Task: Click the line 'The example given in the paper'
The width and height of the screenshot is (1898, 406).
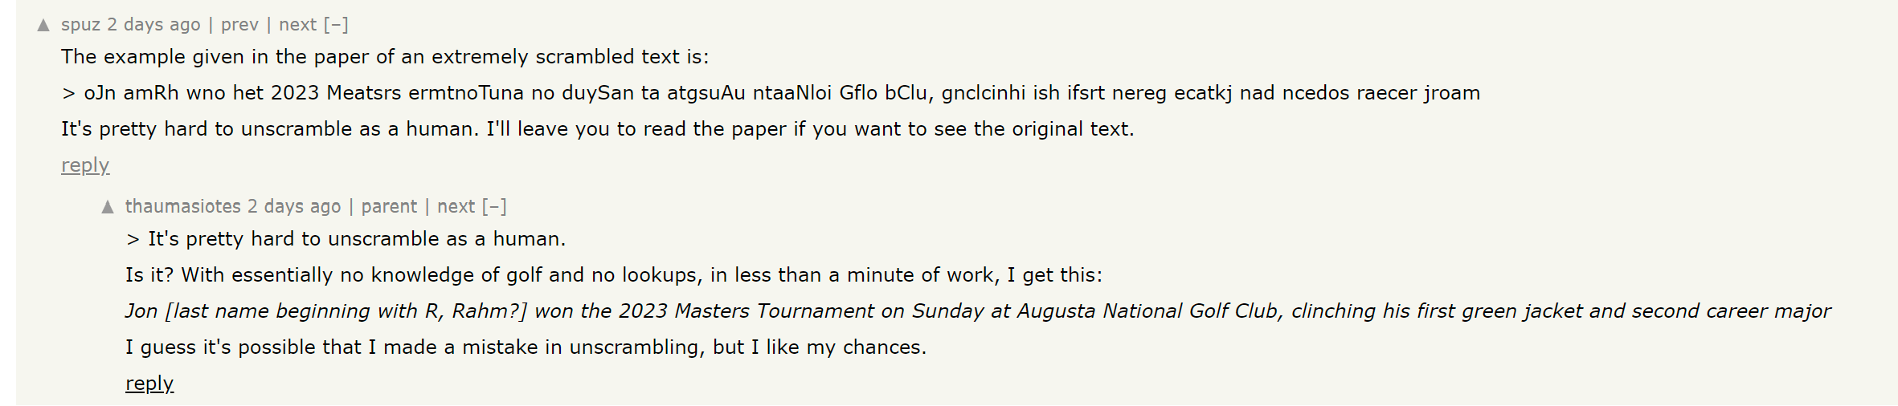Action: click(385, 57)
